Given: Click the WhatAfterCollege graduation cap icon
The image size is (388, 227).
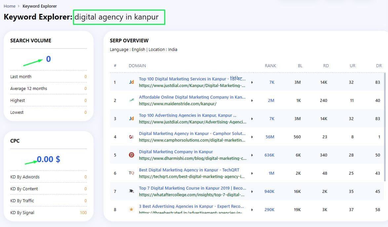Looking at the screenshot, I should pos(132,191).
